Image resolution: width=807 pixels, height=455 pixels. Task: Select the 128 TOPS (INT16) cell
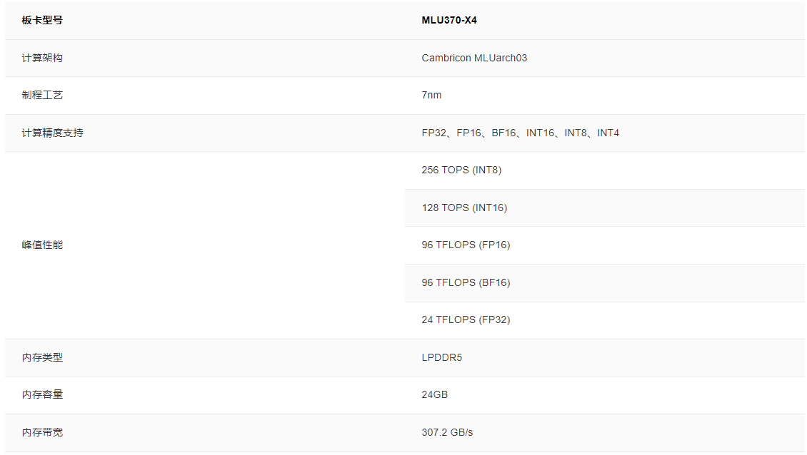464,208
